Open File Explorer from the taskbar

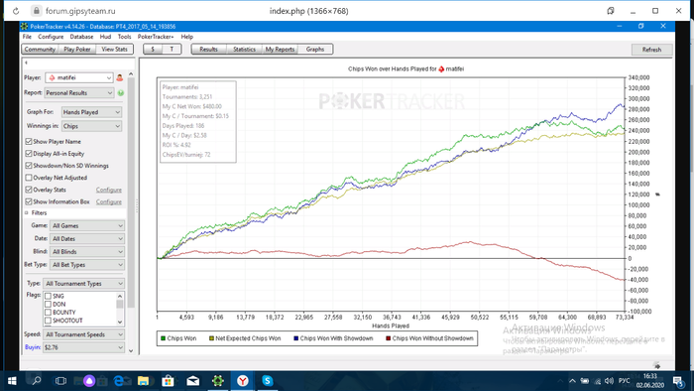pos(143,381)
